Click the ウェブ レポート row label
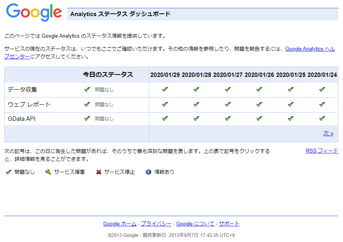Screen dimensions: 343x242 click(x=29, y=105)
